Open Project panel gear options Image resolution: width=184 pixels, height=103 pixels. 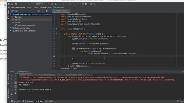[x=47, y=11]
